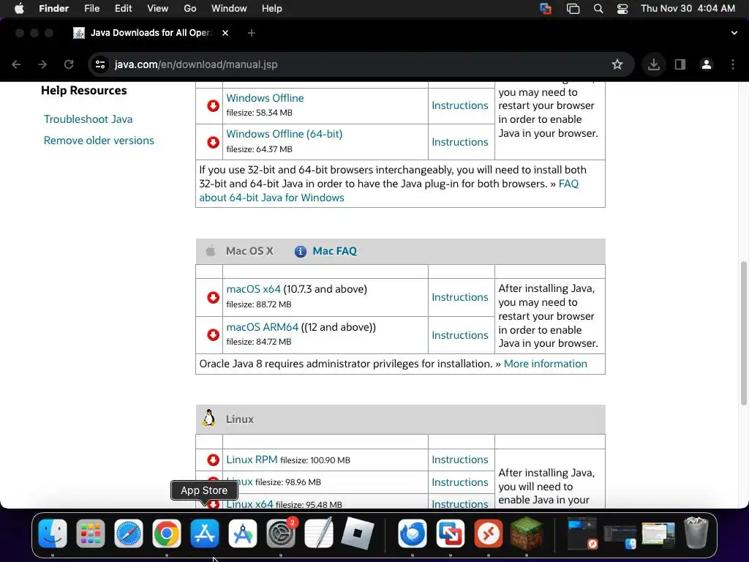Open the Apple menu

pyautogui.click(x=19, y=9)
